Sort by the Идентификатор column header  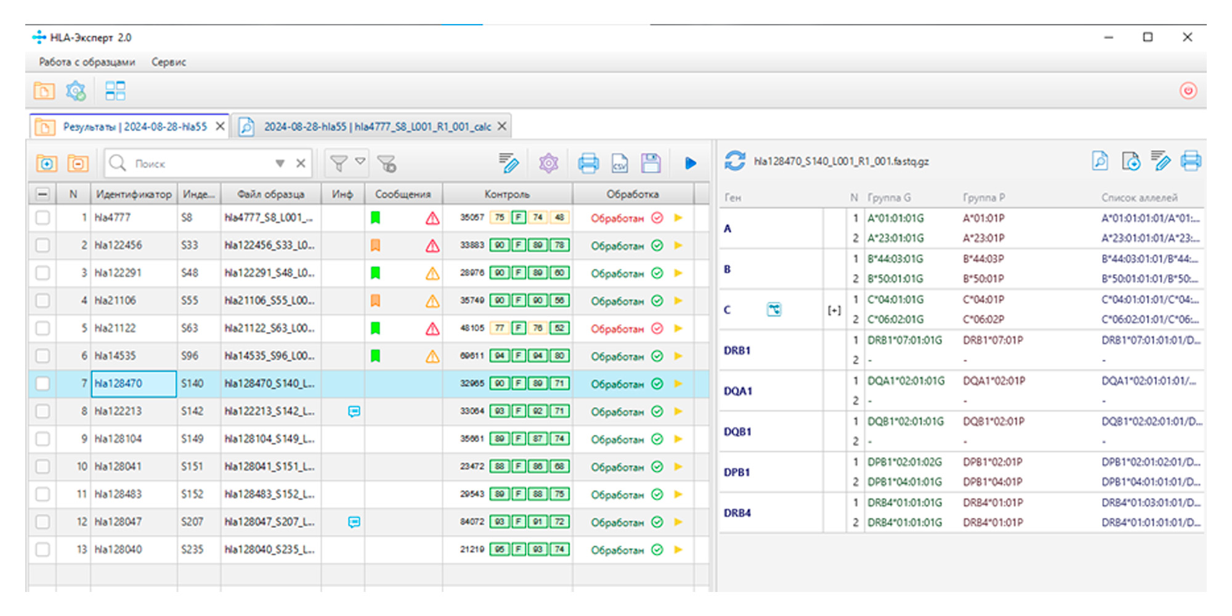(134, 195)
